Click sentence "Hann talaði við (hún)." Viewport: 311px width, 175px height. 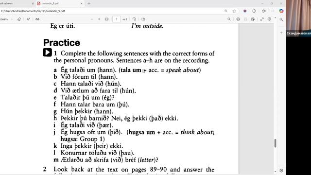(91, 84)
